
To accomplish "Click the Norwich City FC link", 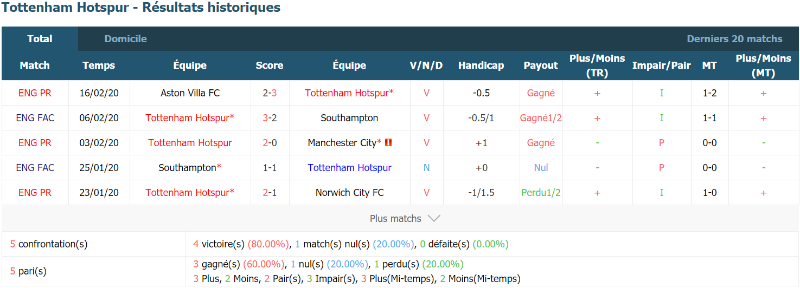I will 349,193.
